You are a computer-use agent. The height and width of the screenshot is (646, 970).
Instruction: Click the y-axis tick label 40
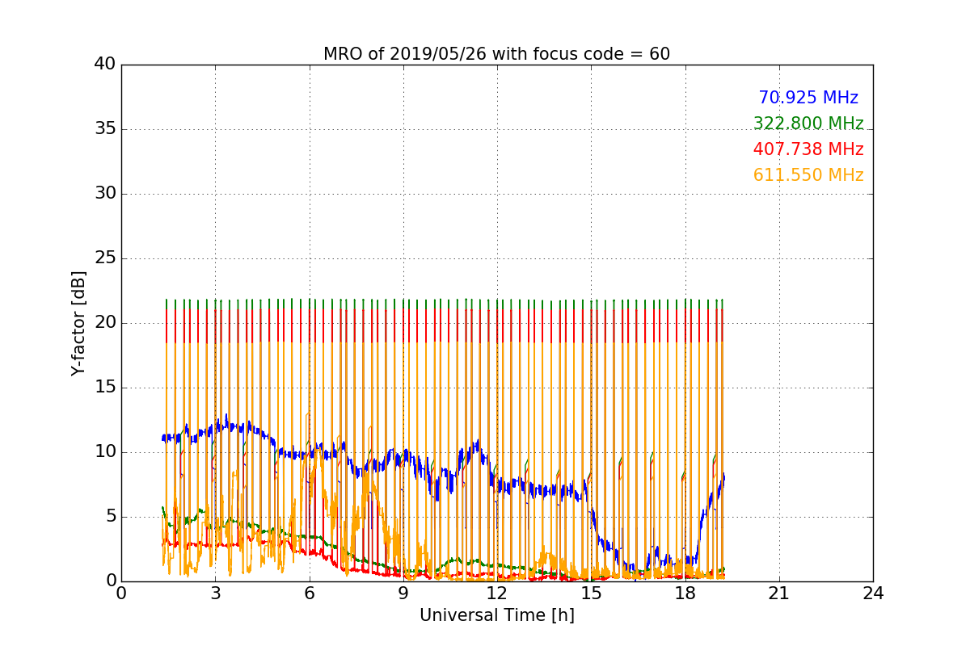(105, 65)
